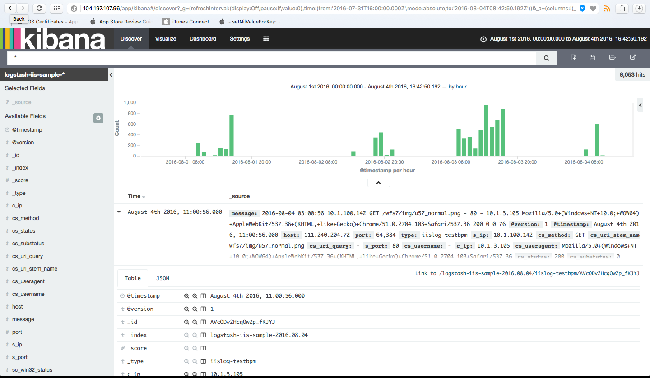650x378 pixels.
Task: Create a new search
Action: [x=573, y=58]
